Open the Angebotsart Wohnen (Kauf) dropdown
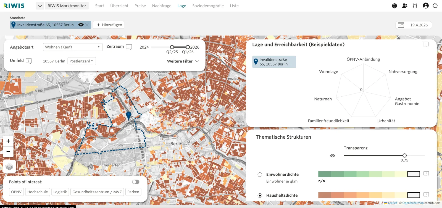 click(73, 47)
